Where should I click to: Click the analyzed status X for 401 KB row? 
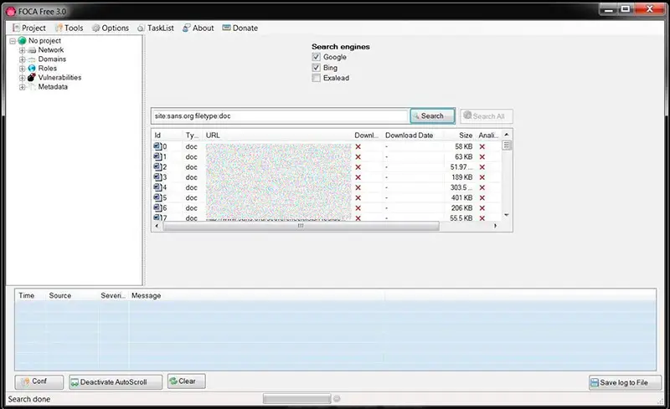point(482,197)
